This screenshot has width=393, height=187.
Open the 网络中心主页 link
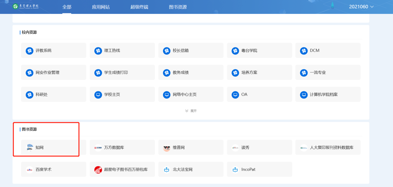point(191,94)
